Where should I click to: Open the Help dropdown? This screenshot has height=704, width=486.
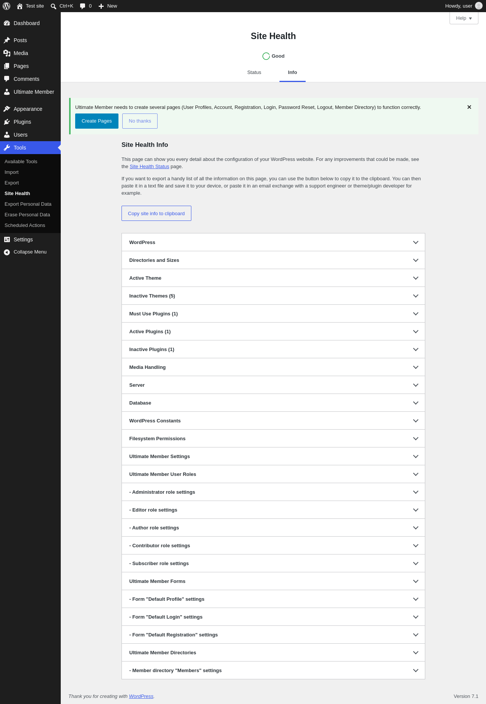click(464, 18)
